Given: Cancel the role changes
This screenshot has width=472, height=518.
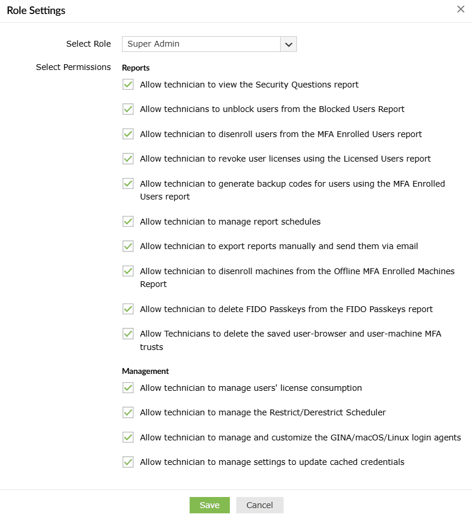Looking at the screenshot, I should 259,505.
